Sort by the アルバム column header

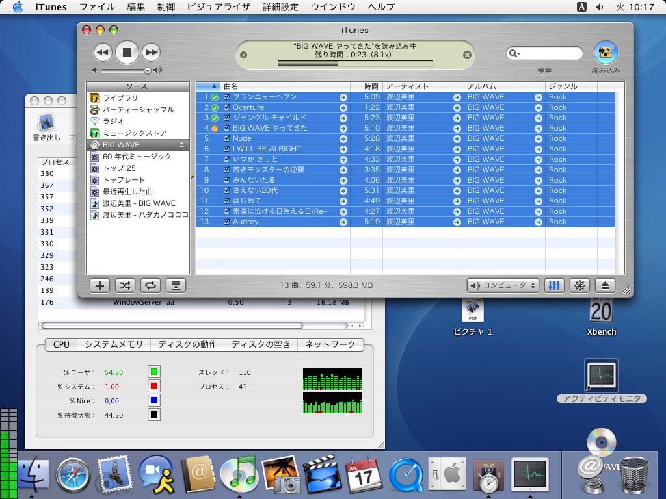[504, 86]
